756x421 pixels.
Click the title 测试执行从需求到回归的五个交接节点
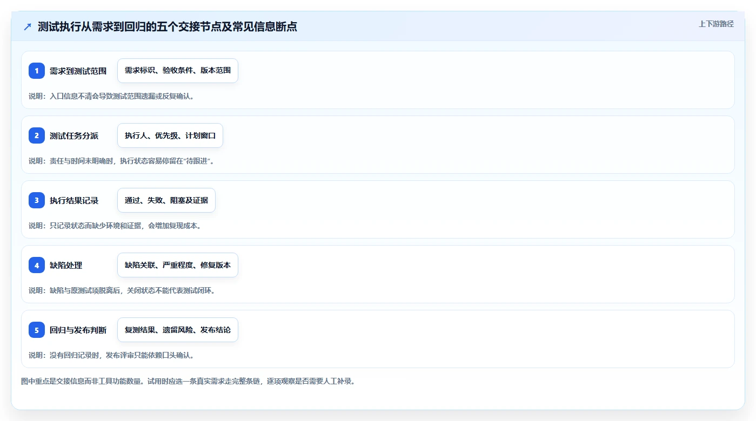pos(168,27)
